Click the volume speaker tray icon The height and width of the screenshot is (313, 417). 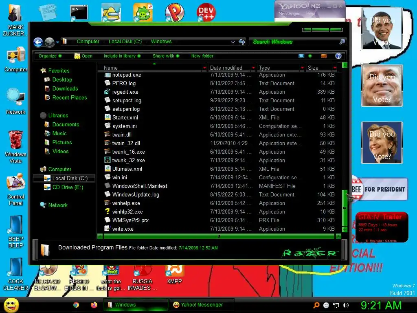[x=346, y=305]
